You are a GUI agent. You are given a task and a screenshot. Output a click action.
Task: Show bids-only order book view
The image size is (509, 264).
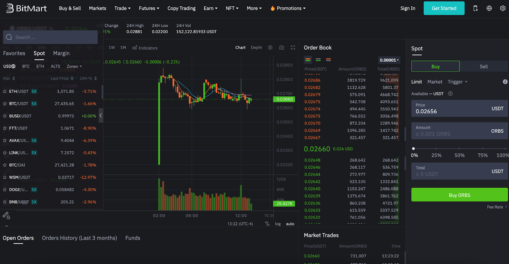(x=318, y=59)
